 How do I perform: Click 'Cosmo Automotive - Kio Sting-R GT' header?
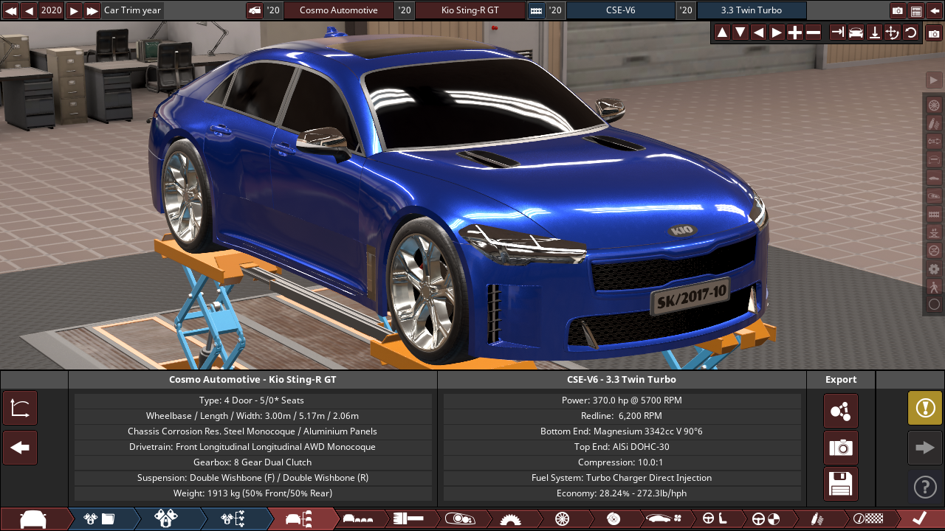(252, 380)
